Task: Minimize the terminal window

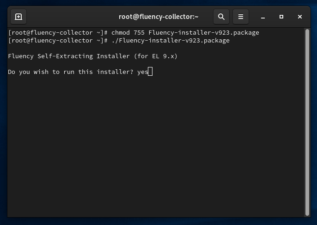Action: click(x=263, y=17)
